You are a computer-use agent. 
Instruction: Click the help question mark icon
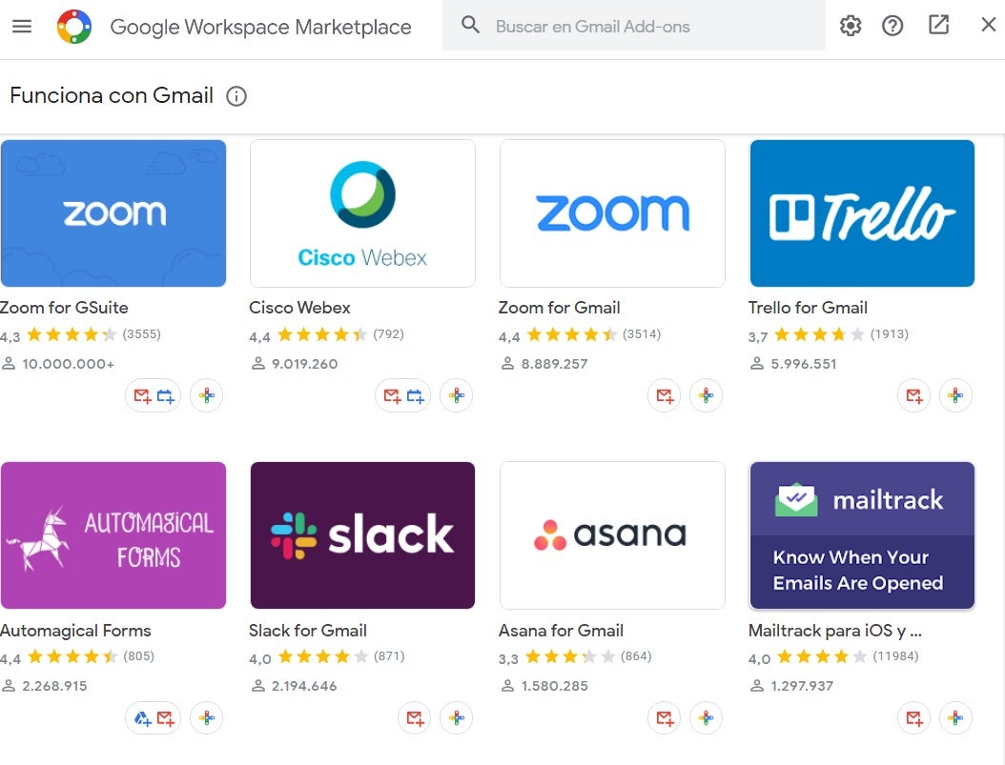pyautogui.click(x=892, y=26)
